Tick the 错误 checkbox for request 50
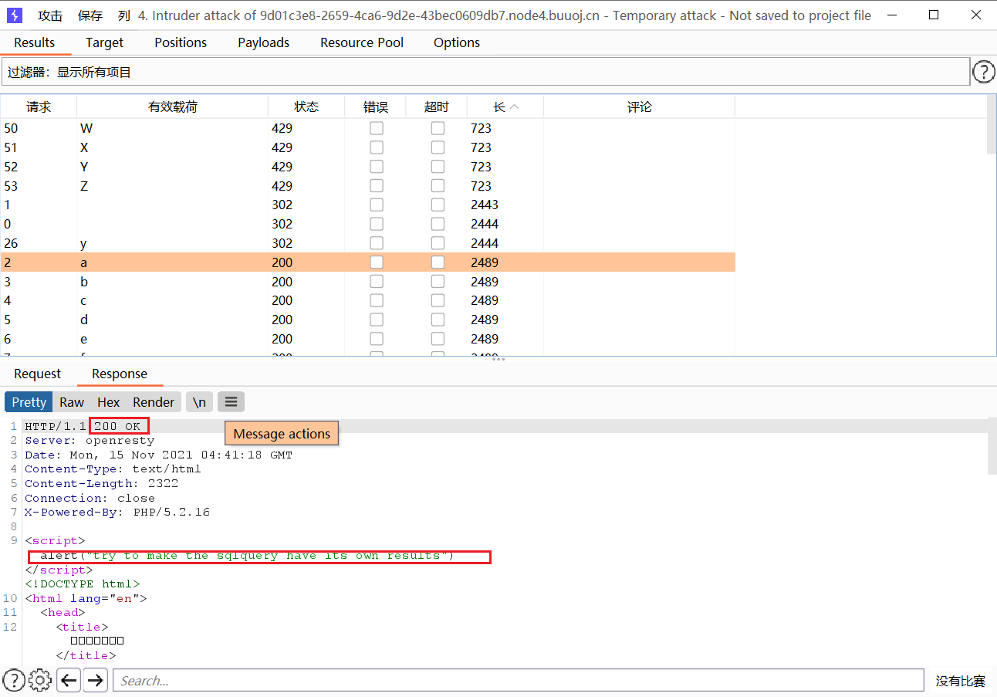 tap(377, 128)
